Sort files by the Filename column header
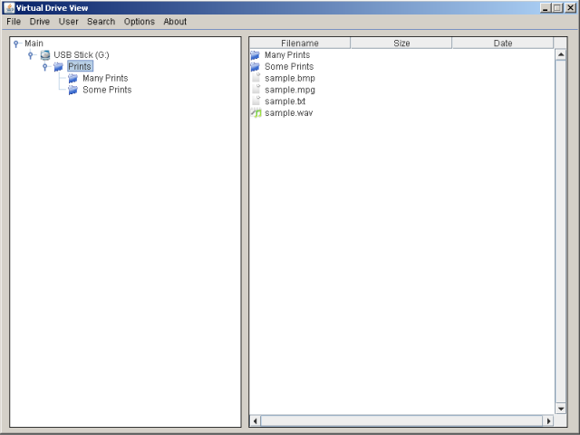 pos(300,43)
